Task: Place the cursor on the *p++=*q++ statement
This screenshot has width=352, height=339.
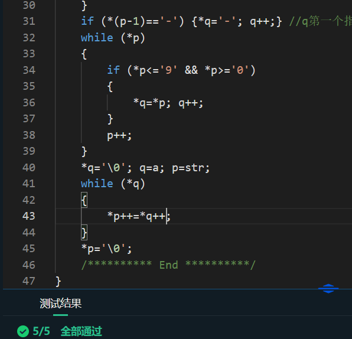Action: pos(139,216)
